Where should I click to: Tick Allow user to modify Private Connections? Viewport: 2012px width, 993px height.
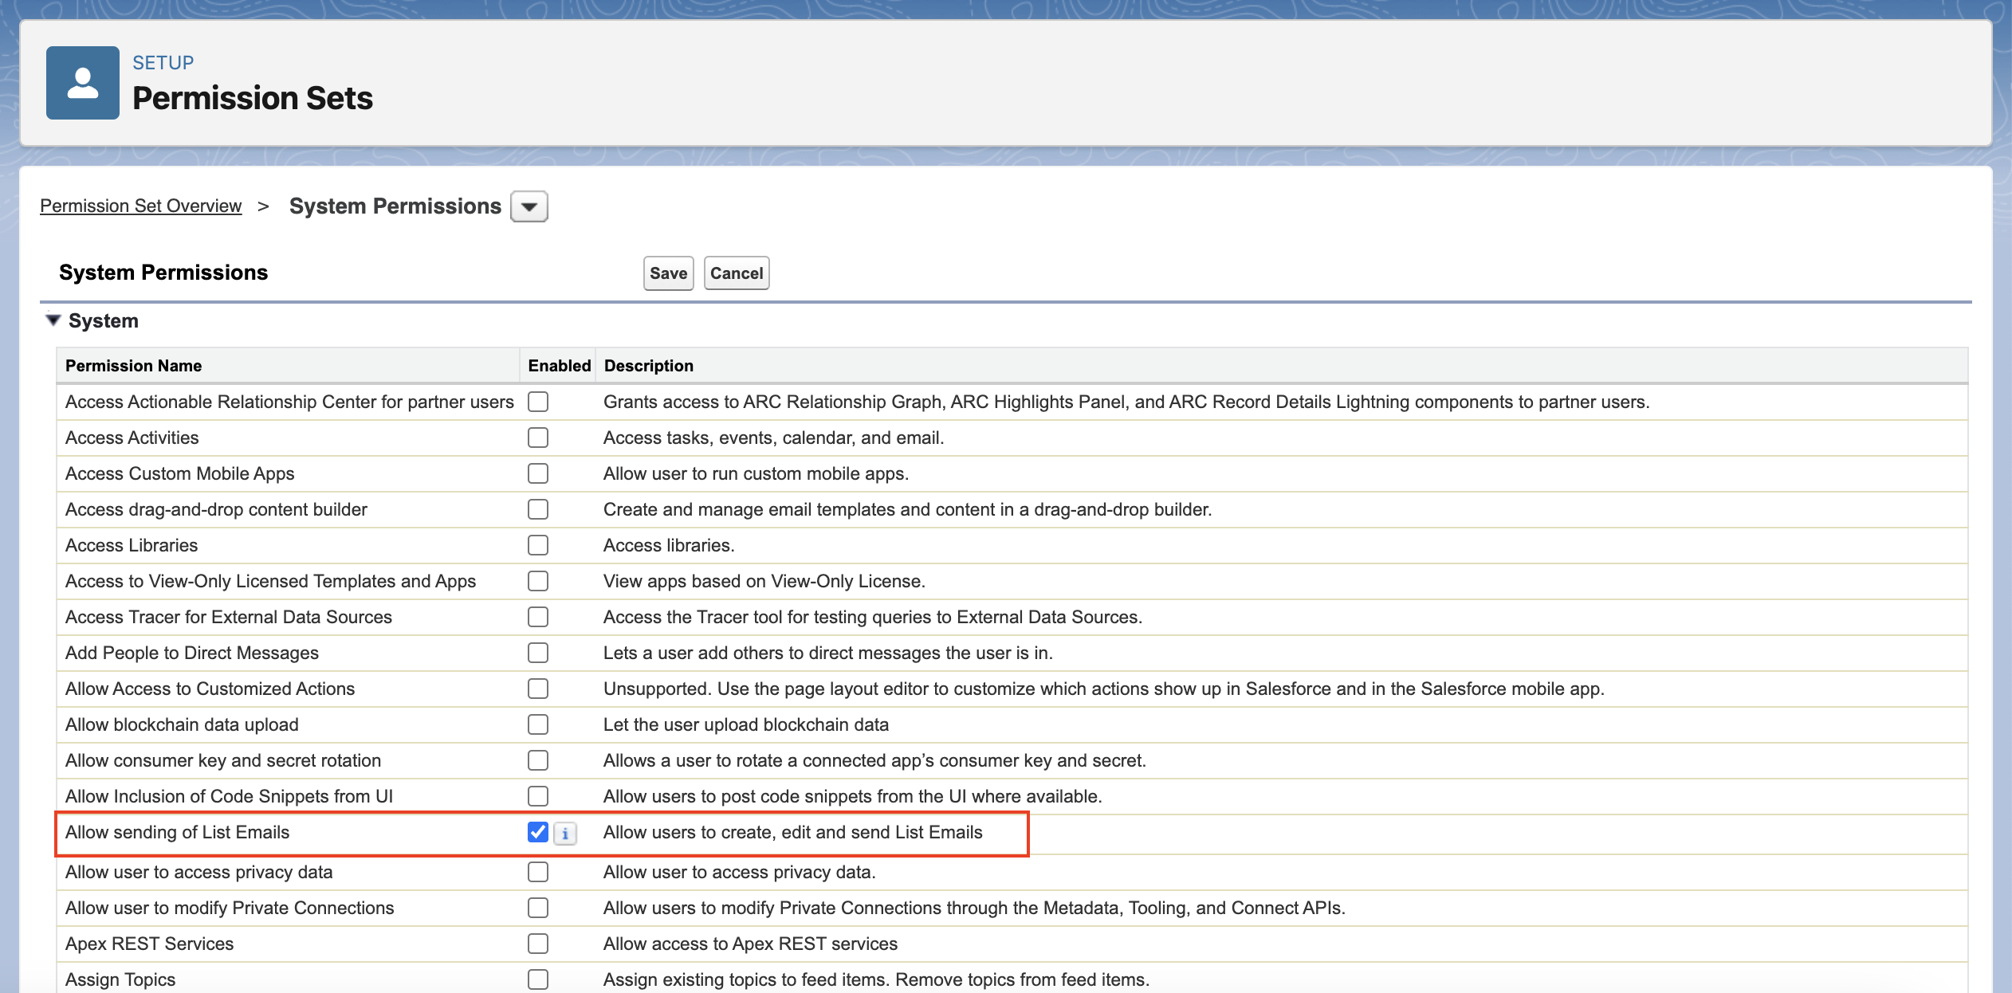(x=538, y=908)
